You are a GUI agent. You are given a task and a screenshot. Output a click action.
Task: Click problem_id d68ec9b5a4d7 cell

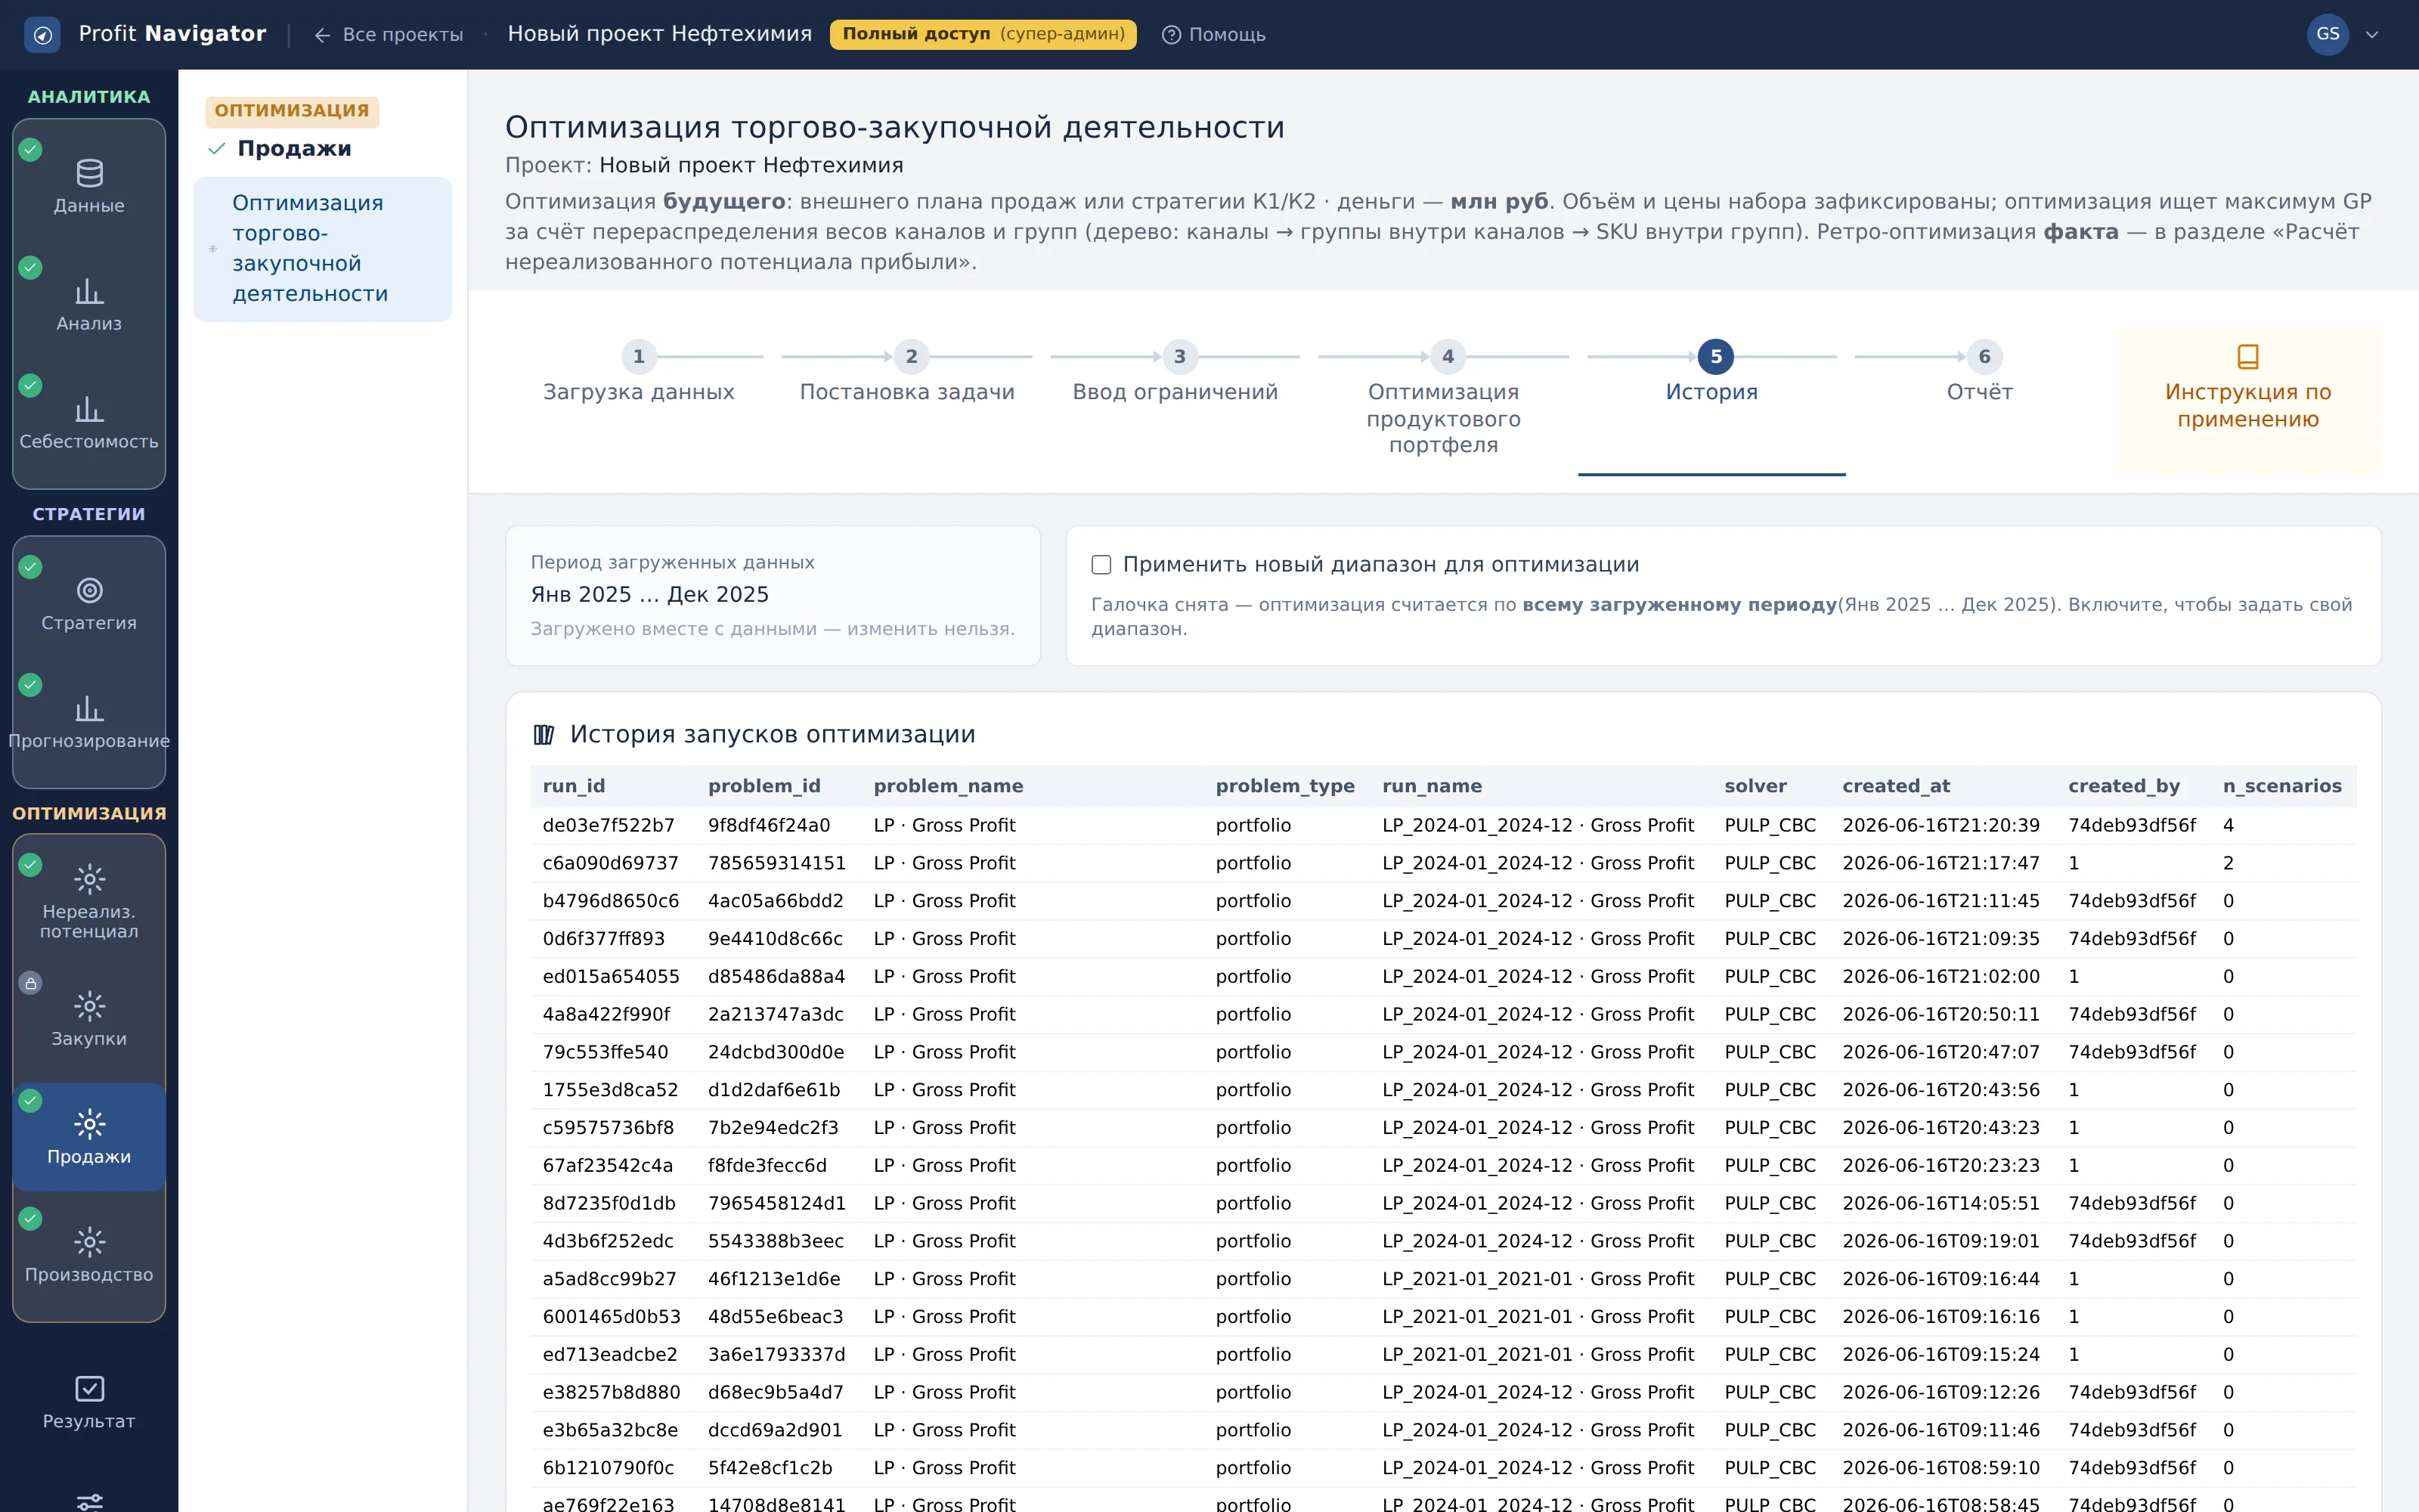point(776,1392)
